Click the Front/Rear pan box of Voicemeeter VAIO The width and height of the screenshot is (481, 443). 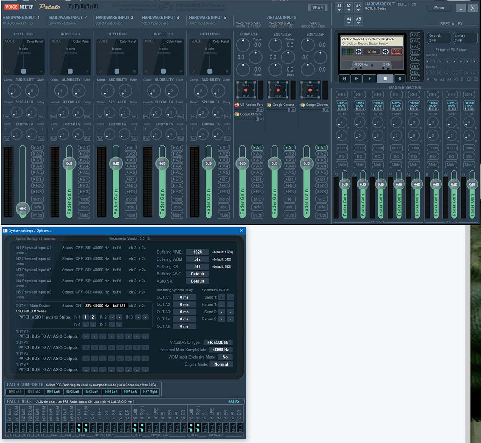[246, 90]
